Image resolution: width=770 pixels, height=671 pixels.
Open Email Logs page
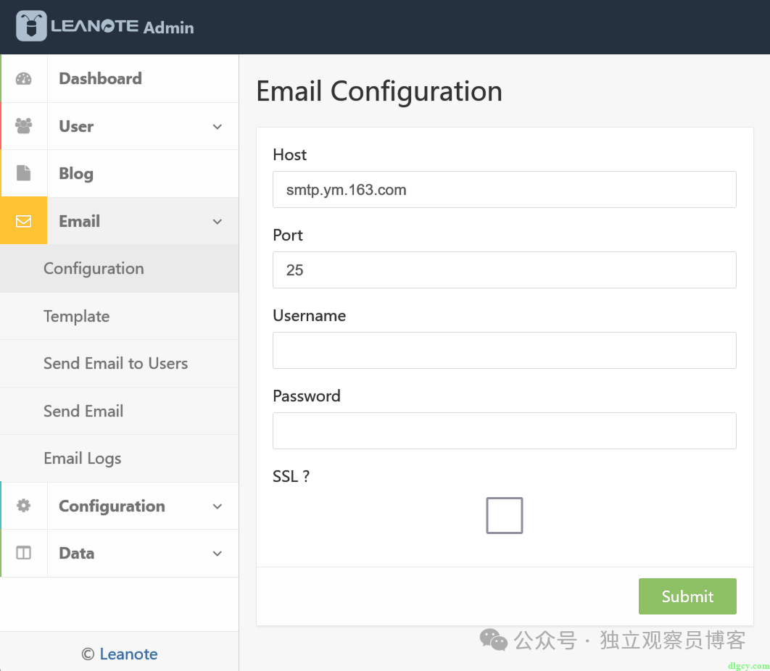(82, 458)
